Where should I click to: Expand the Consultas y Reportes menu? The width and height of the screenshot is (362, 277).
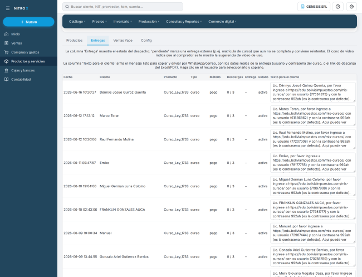[184, 22]
